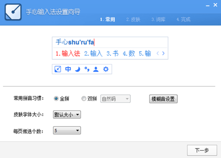221x158 pixels.
Task: Select the 双拼 radio button
Action: (84, 98)
